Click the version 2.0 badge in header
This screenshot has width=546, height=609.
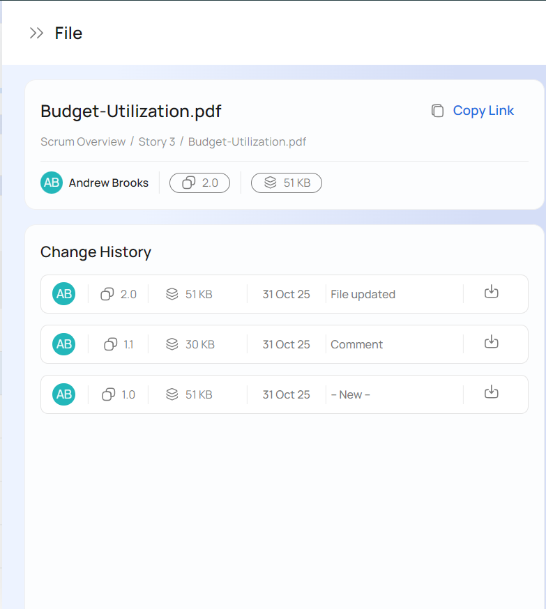click(x=199, y=183)
